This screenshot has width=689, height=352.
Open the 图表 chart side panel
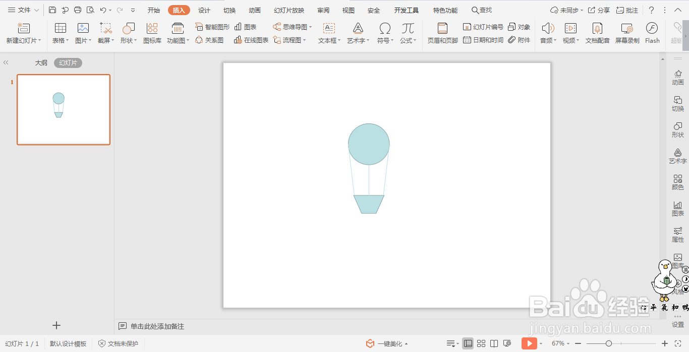coord(678,208)
